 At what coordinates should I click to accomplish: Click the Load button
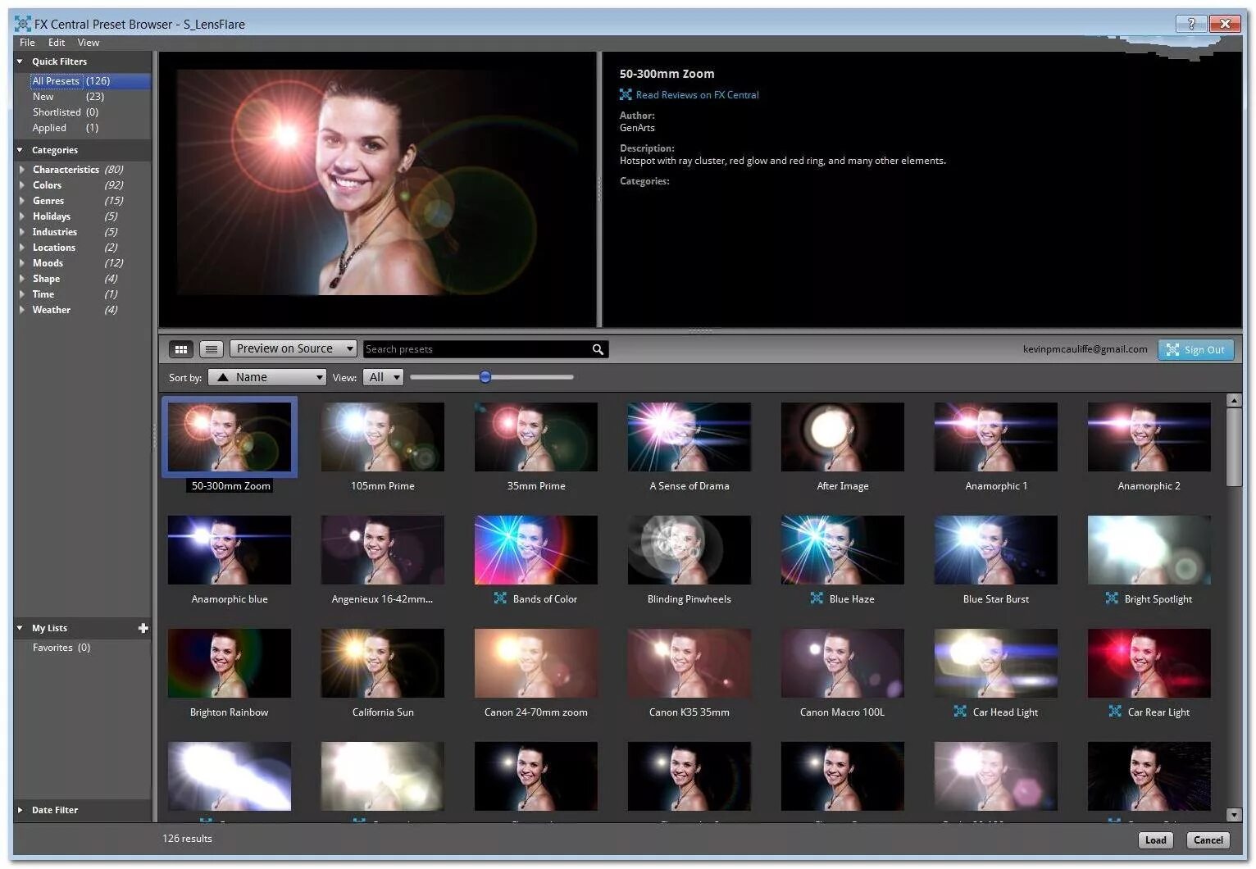pyautogui.click(x=1155, y=839)
